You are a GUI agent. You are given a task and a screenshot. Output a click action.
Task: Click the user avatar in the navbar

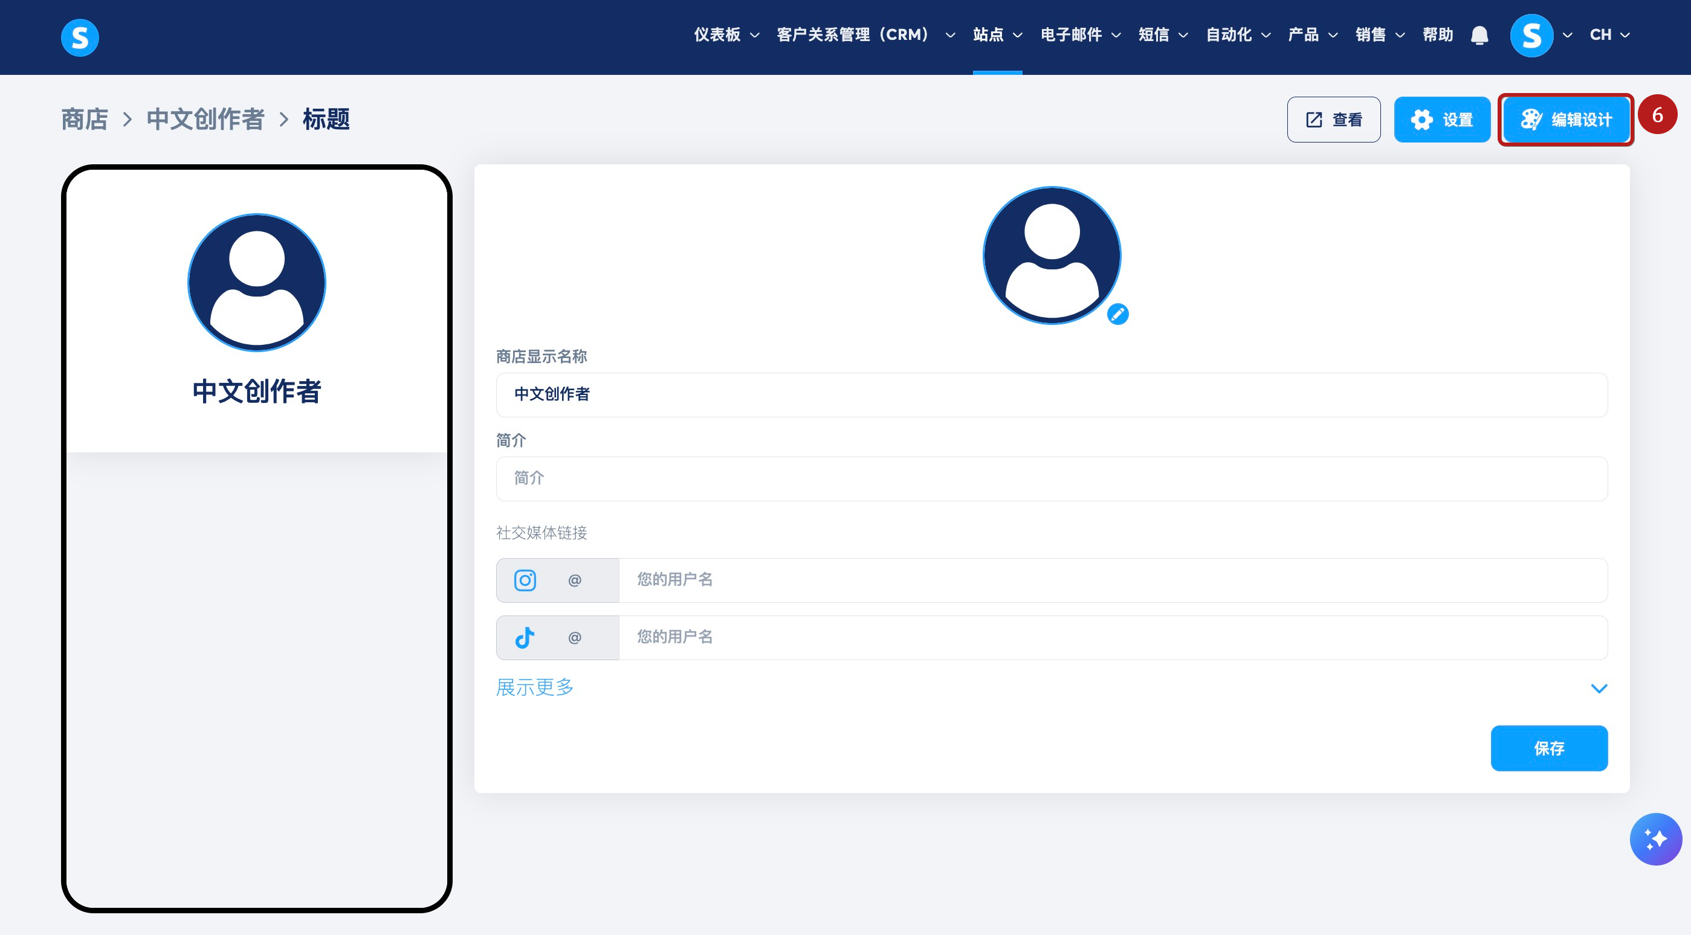[1531, 35]
